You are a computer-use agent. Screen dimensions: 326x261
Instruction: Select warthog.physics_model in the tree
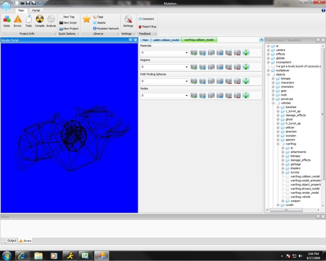pyautogui.click(x=305, y=189)
